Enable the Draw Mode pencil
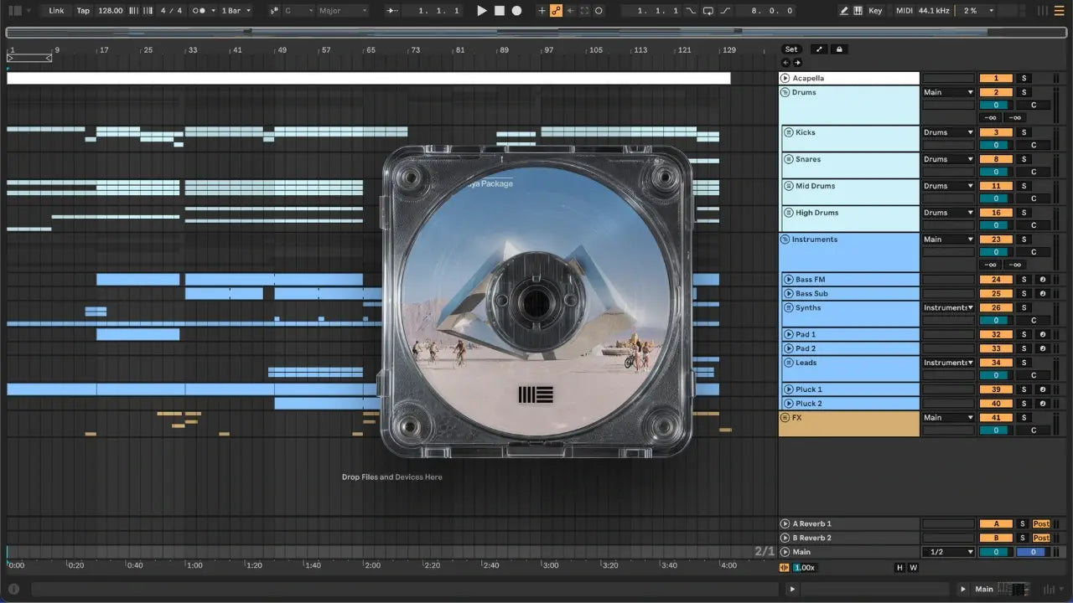 pyautogui.click(x=844, y=11)
